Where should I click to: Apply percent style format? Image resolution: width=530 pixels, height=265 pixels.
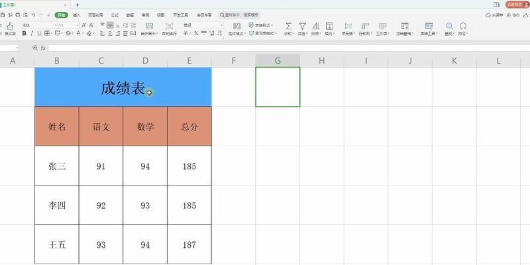click(x=196, y=33)
